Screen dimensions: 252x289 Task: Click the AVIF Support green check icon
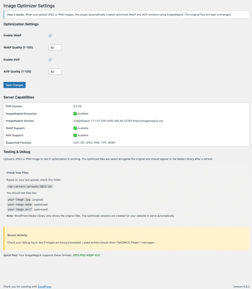pyautogui.click(x=75, y=135)
